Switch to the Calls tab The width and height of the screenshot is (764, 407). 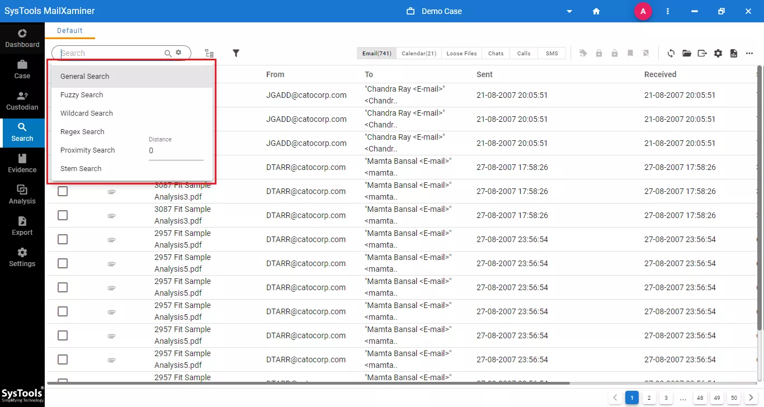click(x=524, y=53)
